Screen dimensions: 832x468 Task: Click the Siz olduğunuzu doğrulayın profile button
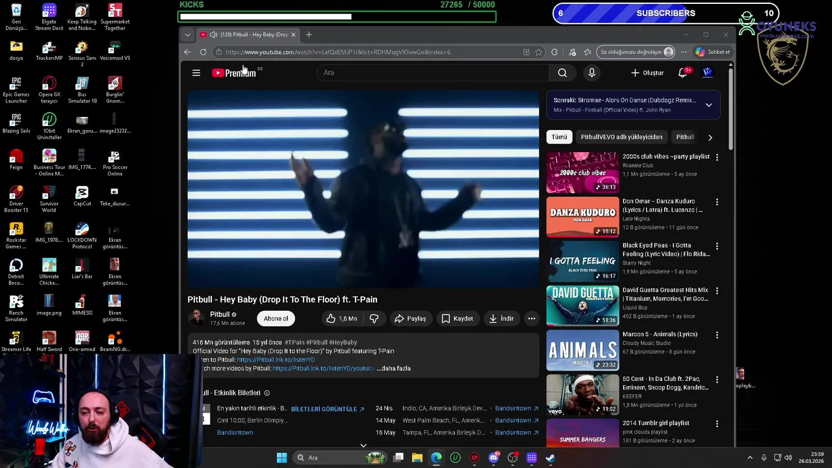pyautogui.click(x=636, y=52)
